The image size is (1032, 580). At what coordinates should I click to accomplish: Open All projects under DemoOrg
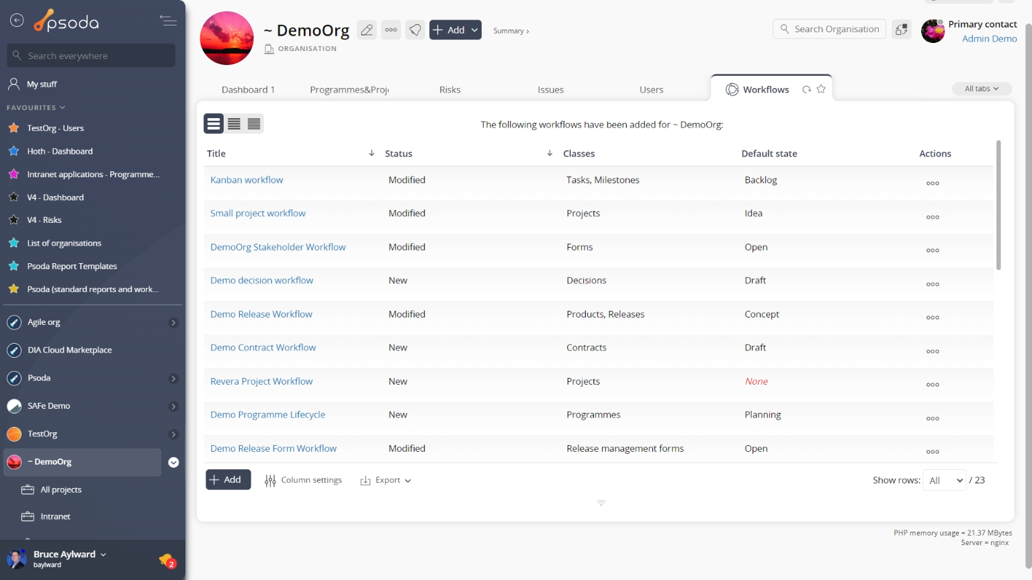tap(60, 489)
